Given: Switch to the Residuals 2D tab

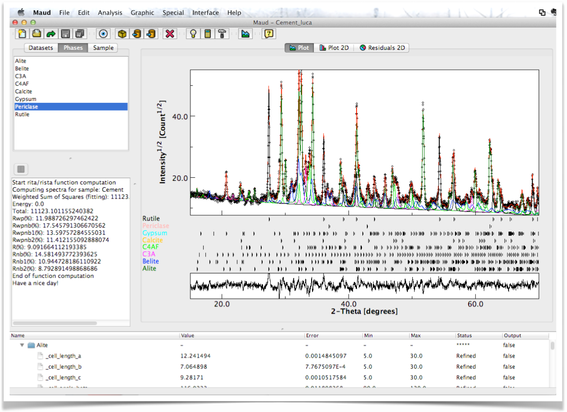Looking at the screenshot, I should [x=382, y=48].
